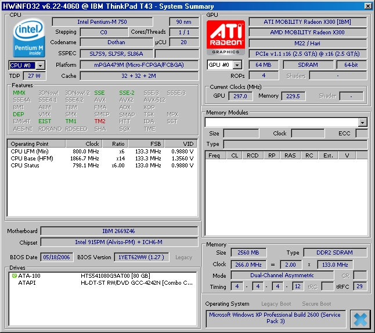Click the DDR2 SDRAM memory type field
The width and height of the screenshot is (375, 333).
click(335, 253)
